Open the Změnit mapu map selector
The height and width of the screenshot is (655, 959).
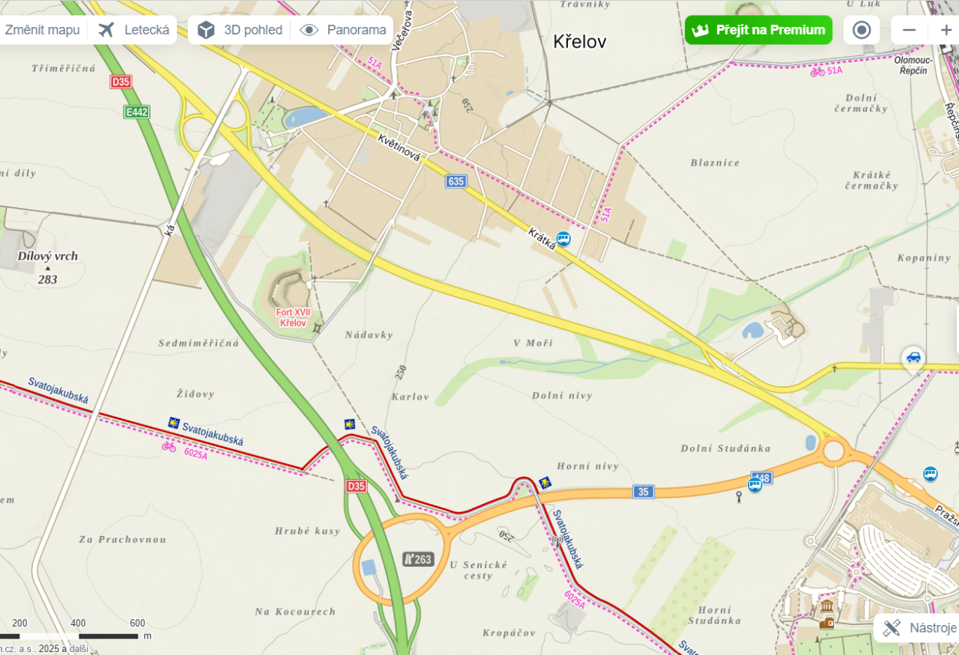[x=42, y=30]
